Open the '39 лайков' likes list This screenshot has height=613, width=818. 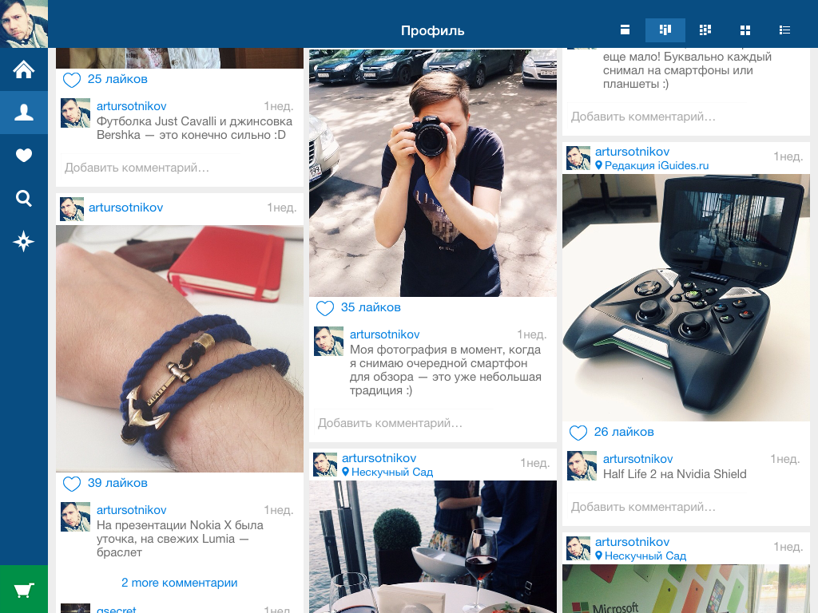coord(117,483)
